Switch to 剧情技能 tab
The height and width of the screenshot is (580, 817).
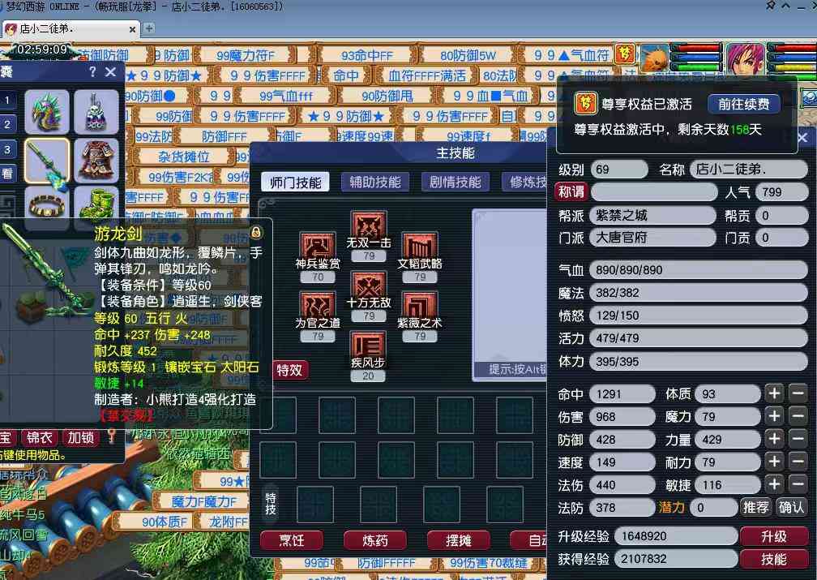tap(455, 182)
